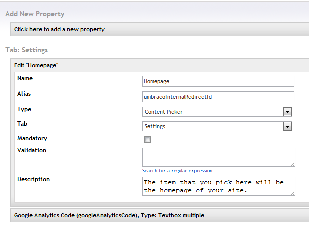Expand the Click here to add a new property bar

159,29
